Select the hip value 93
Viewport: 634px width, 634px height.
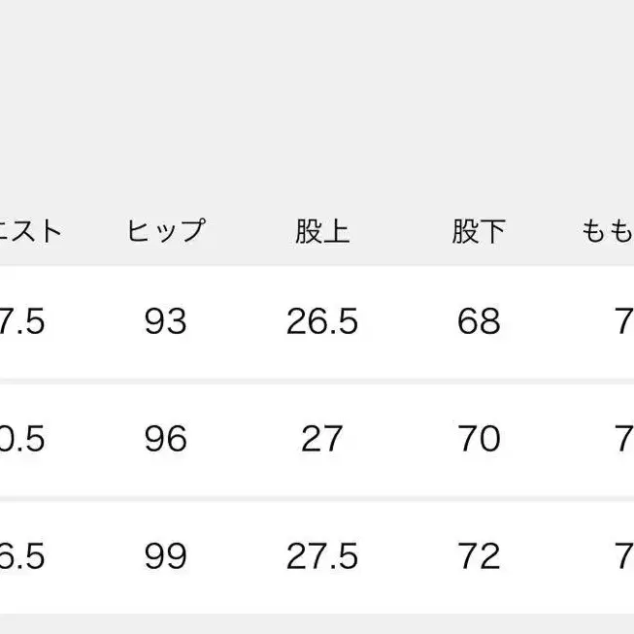pos(165,321)
